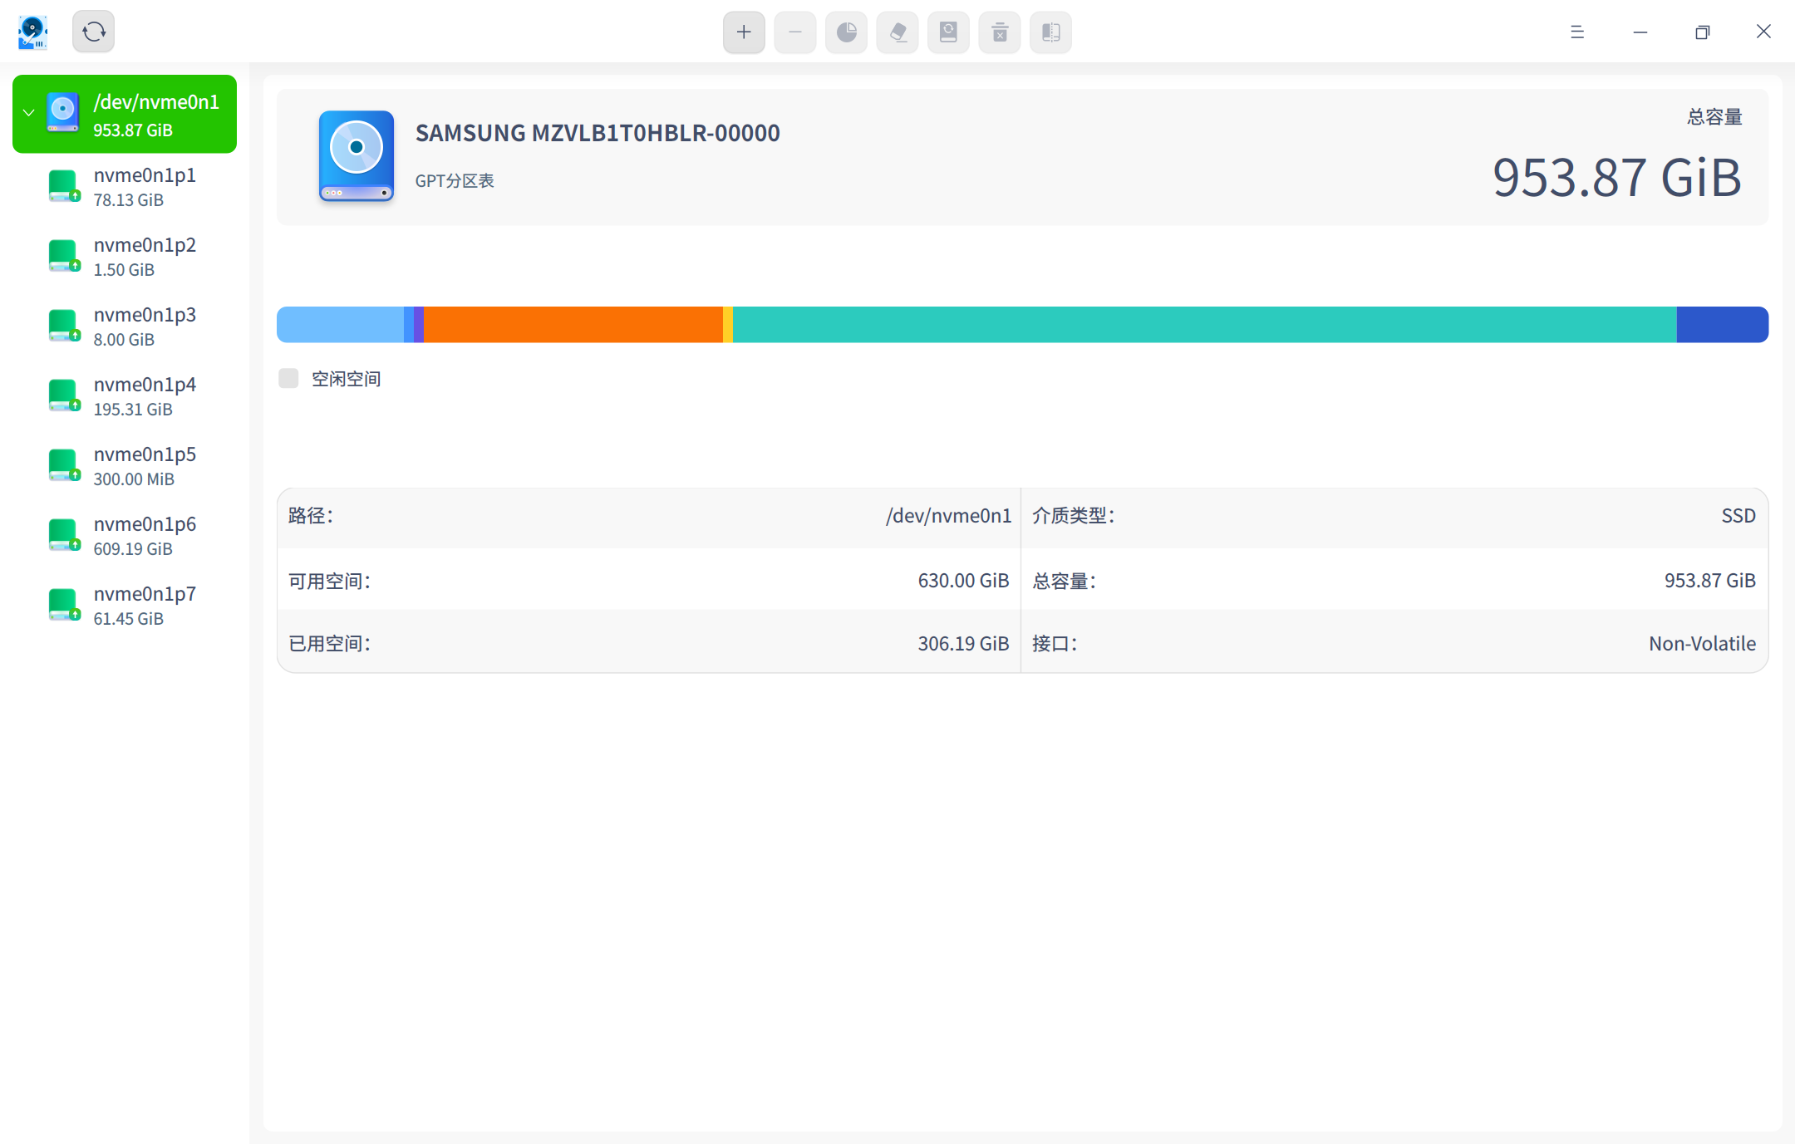
Task: Tick the 空闲空间 checkbox
Action: tap(288, 377)
